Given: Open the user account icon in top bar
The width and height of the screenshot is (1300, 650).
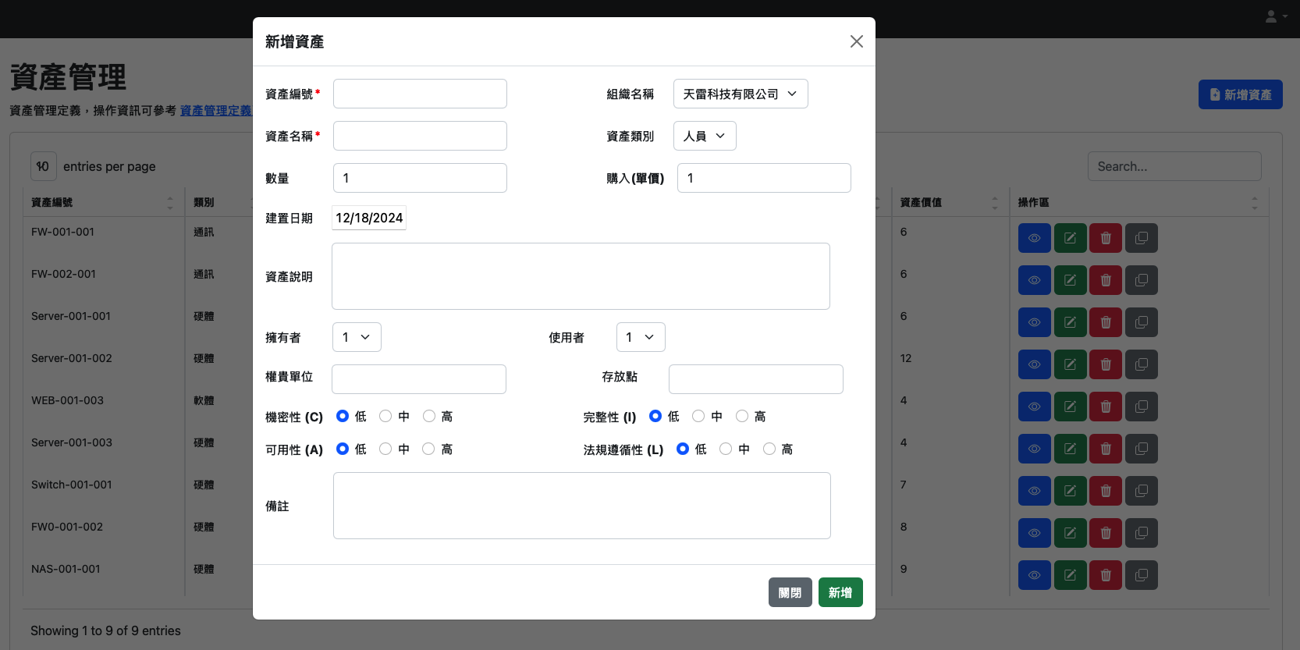Looking at the screenshot, I should (1275, 16).
